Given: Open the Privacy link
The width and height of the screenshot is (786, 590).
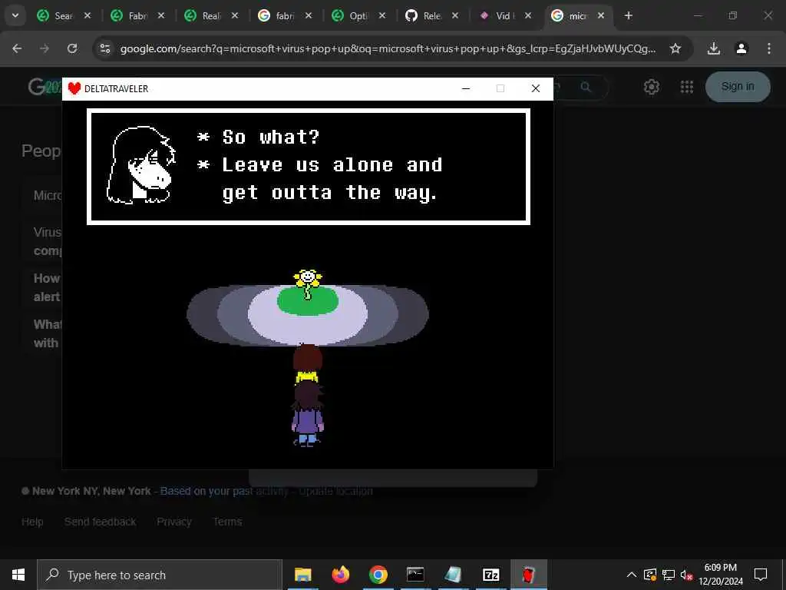Looking at the screenshot, I should click(x=174, y=522).
